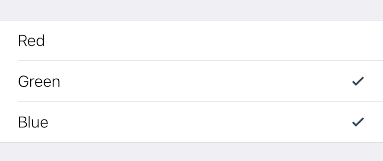Choose Red from the color list
383x161 pixels.
coord(191,41)
